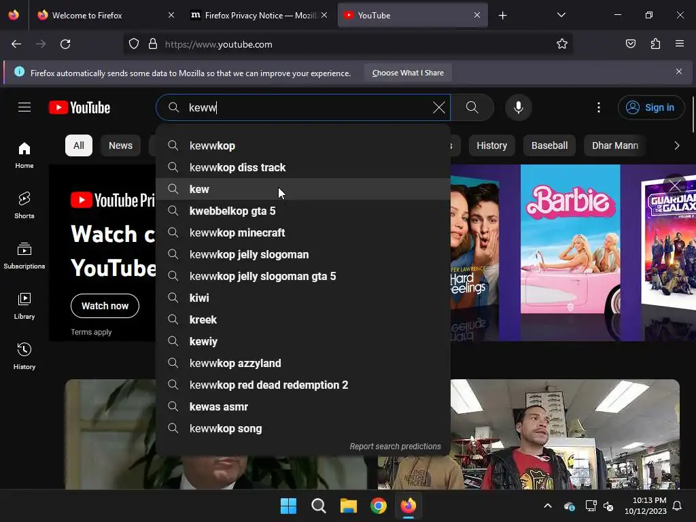Choose the kiwi suggestion
Screen dimensions: 696x522
[x=303, y=298]
